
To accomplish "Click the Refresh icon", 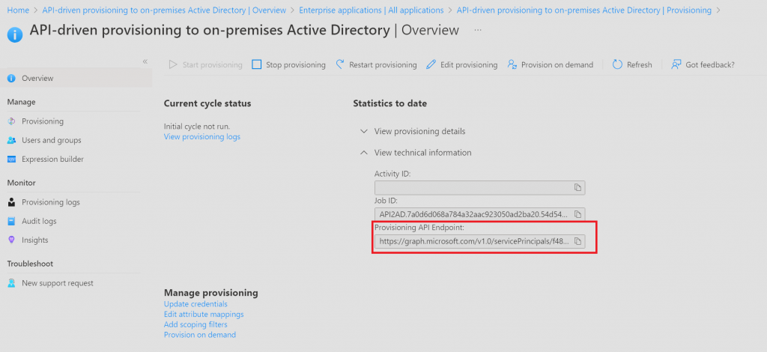I will [617, 64].
